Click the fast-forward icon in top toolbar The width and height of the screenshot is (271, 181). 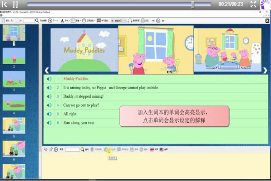tap(163, 21)
